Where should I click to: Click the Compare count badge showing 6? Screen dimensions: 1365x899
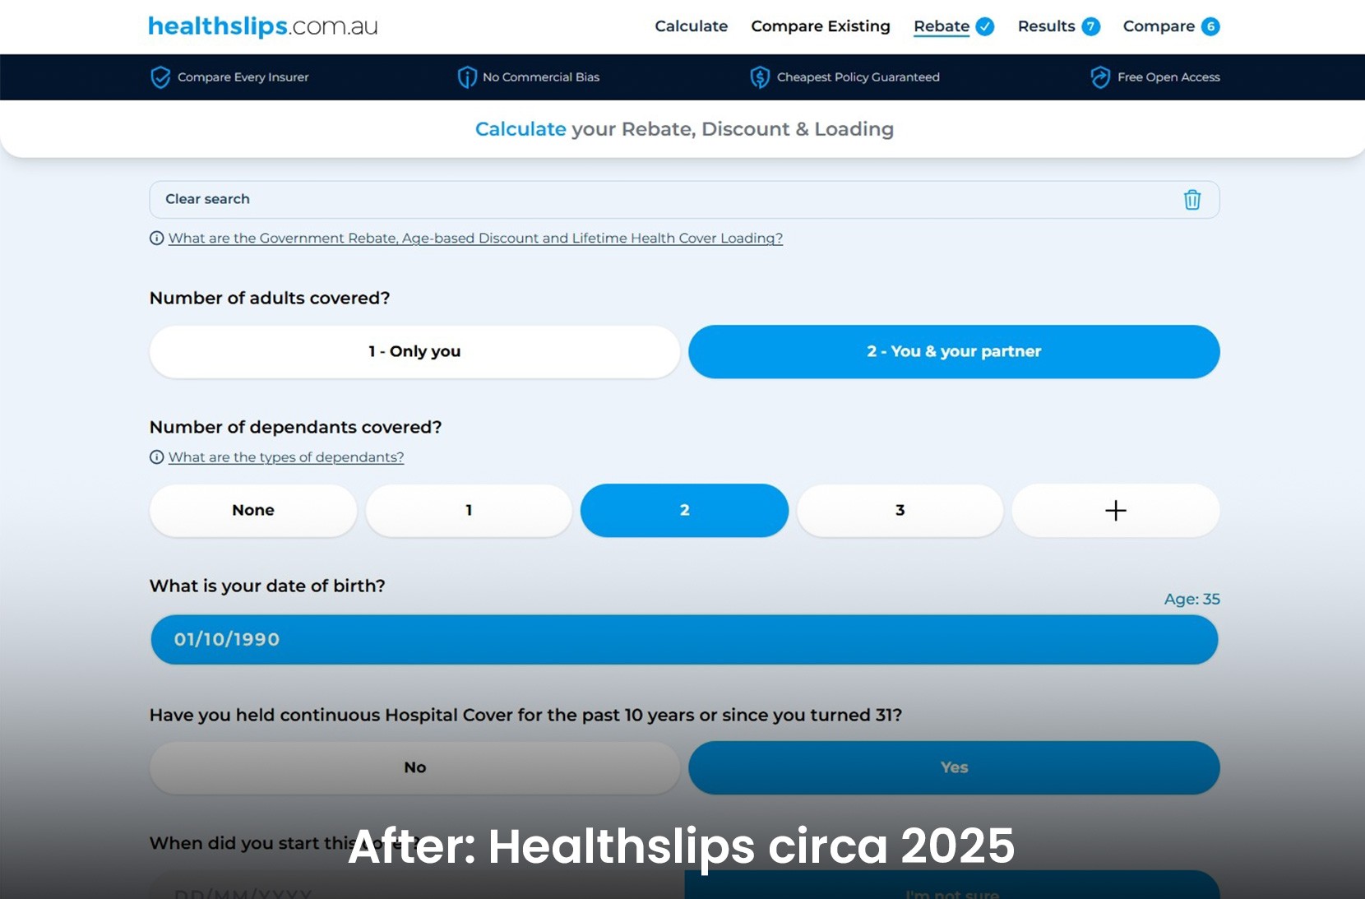[1210, 27]
